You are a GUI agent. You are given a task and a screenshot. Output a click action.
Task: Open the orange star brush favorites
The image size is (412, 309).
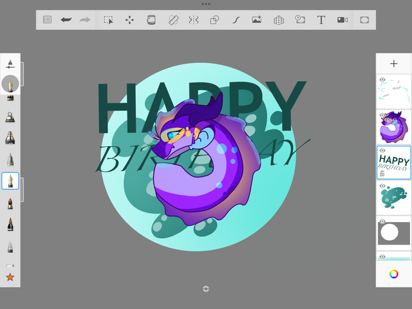coord(10,277)
